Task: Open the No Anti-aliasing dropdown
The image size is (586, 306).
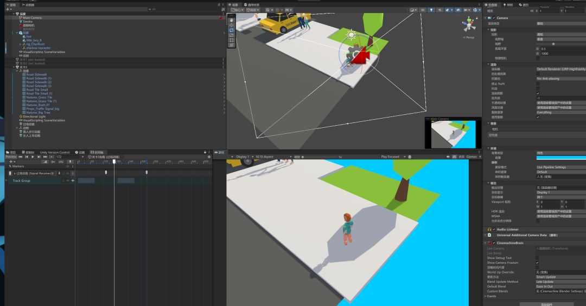Action: click(561, 79)
